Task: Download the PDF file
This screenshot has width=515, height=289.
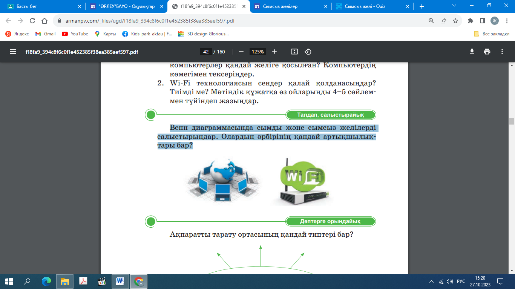Action: pos(472,52)
